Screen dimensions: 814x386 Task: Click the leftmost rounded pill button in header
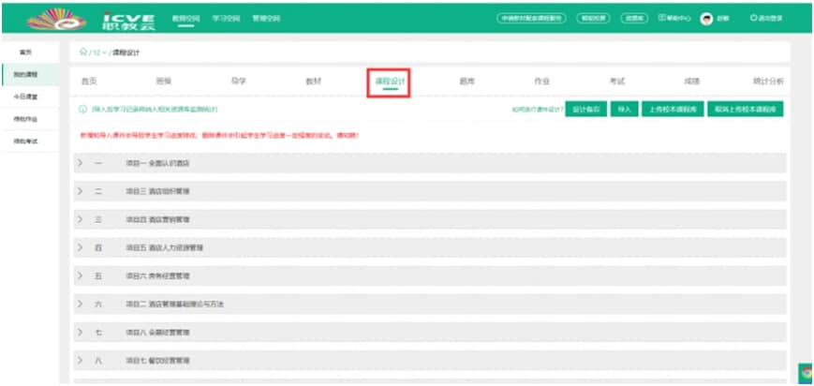pos(531,18)
